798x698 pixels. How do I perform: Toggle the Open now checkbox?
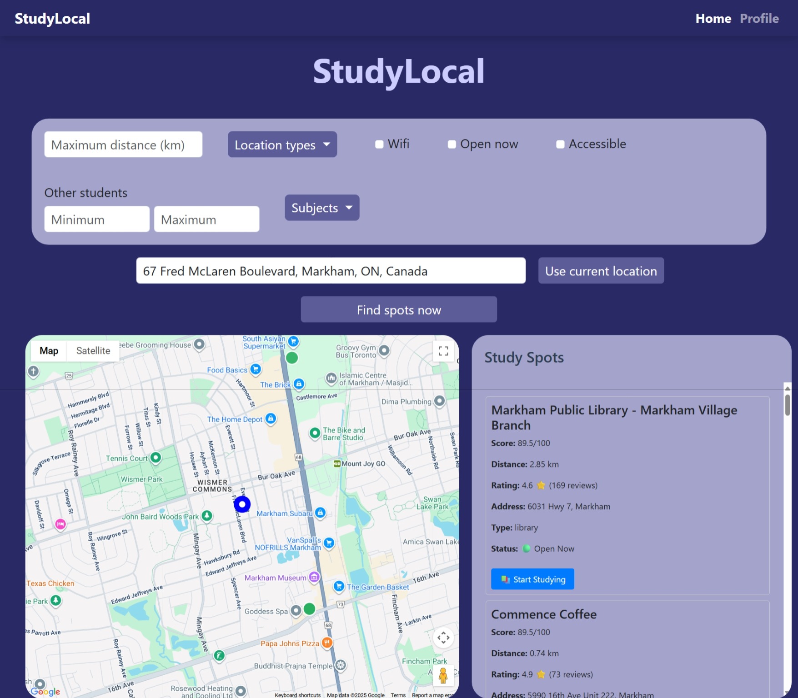tap(452, 145)
